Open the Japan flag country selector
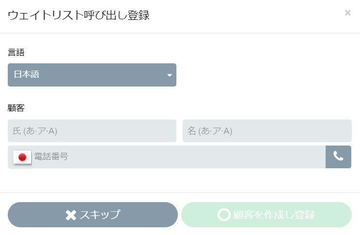This screenshot has height=235, width=360. 22,157
